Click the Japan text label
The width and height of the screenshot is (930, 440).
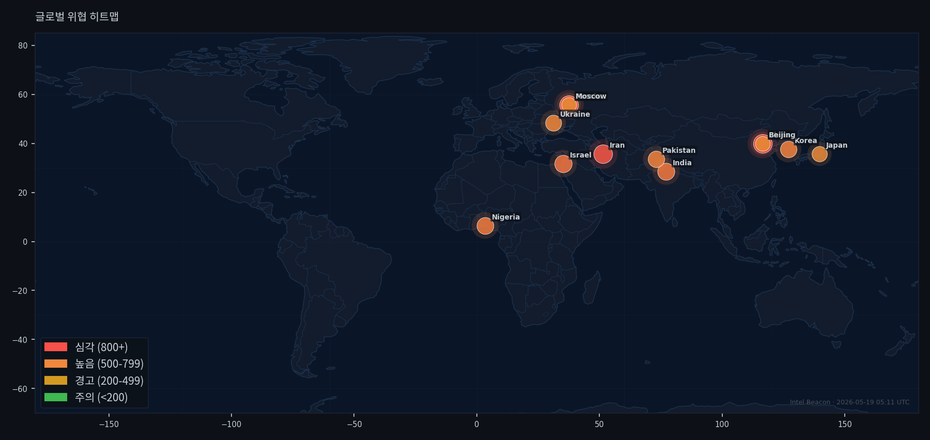pos(836,145)
